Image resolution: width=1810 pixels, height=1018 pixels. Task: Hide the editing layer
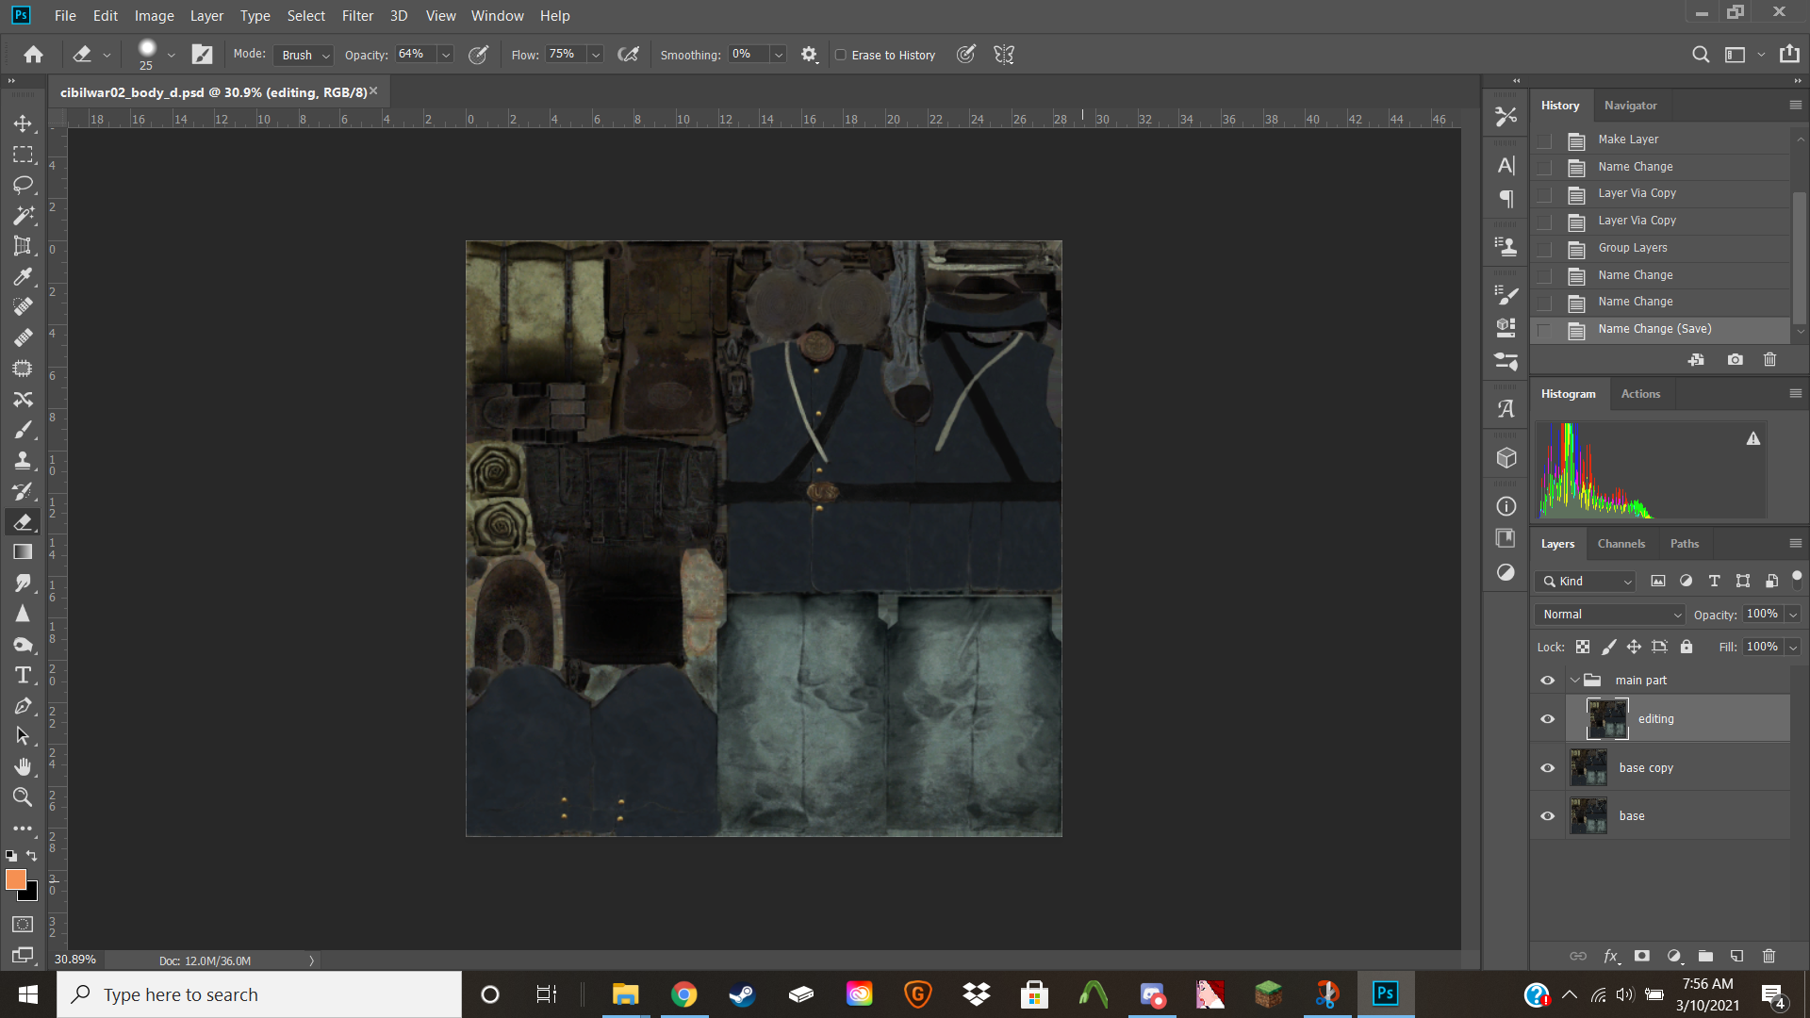click(1547, 719)
